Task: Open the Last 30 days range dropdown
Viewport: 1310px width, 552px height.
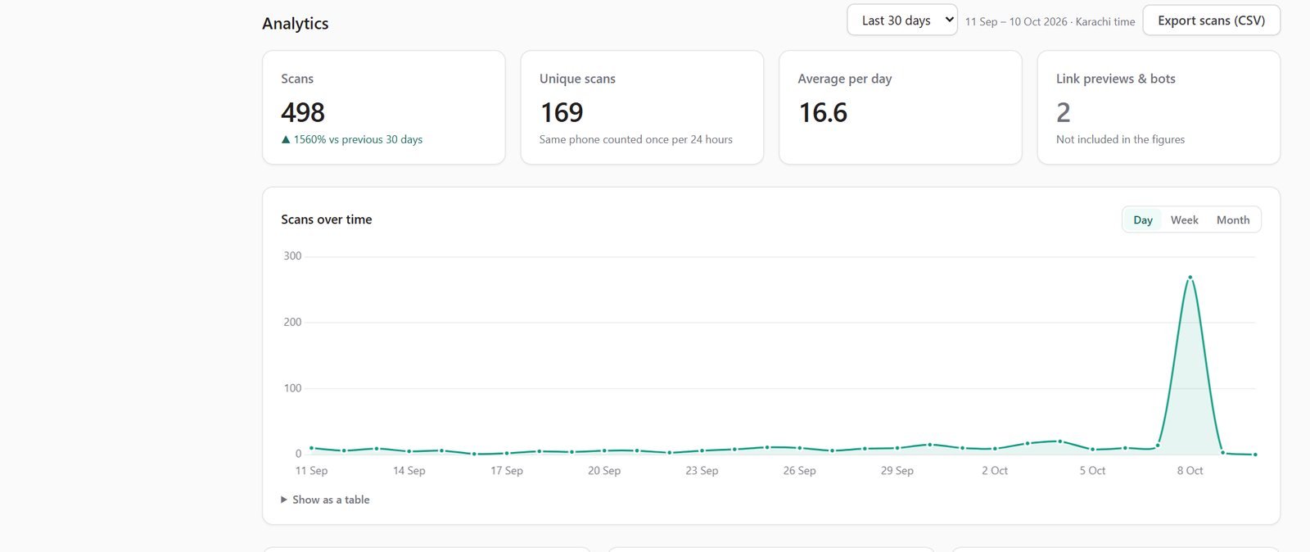Action: pyautogui.click(x=901, y=20)
